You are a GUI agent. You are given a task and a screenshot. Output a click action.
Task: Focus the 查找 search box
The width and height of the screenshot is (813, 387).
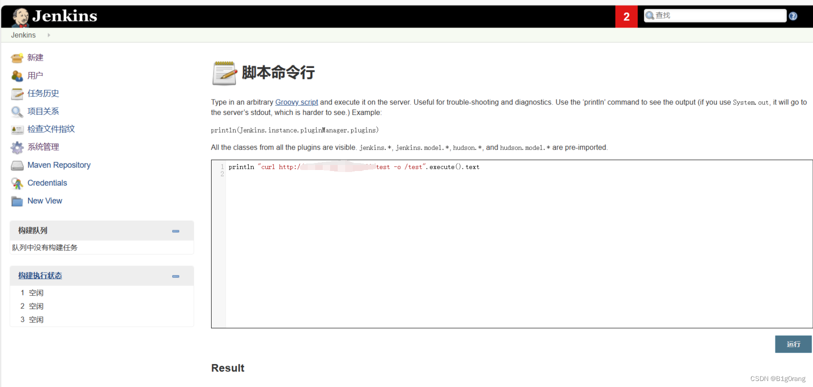[715, 15]
